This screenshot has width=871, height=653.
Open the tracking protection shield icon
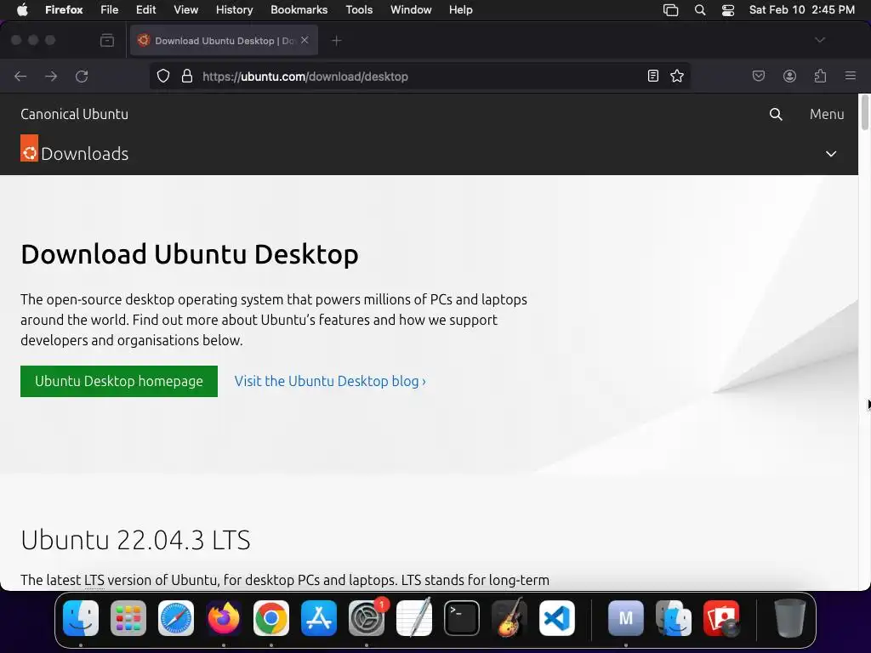162,76
